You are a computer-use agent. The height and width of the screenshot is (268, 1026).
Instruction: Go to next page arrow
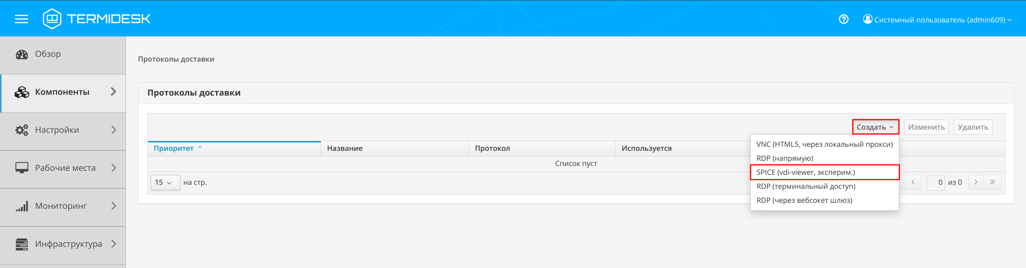pos(976,182)
